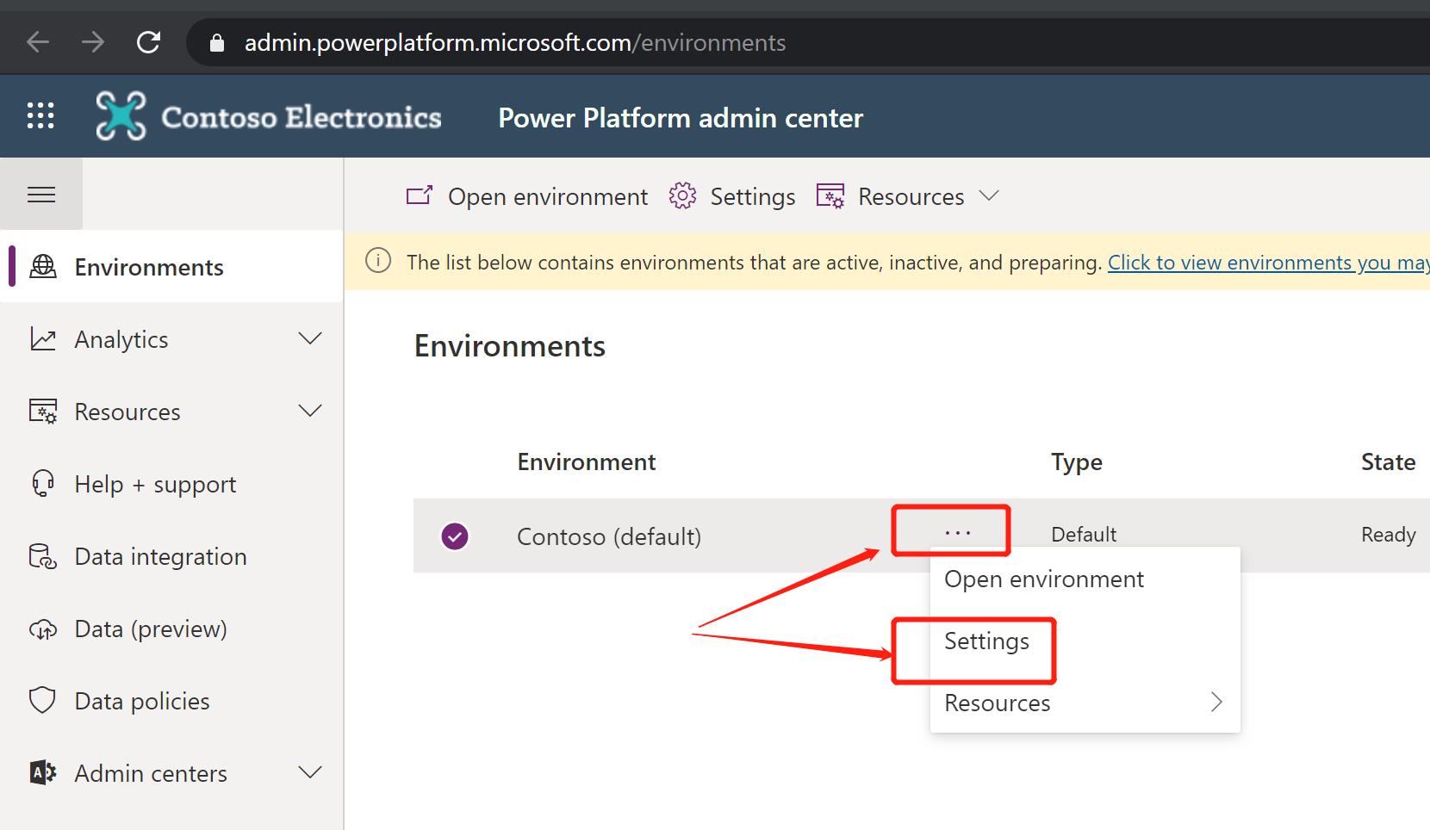Click the 'Default' type cell

tap(1084, 535)
